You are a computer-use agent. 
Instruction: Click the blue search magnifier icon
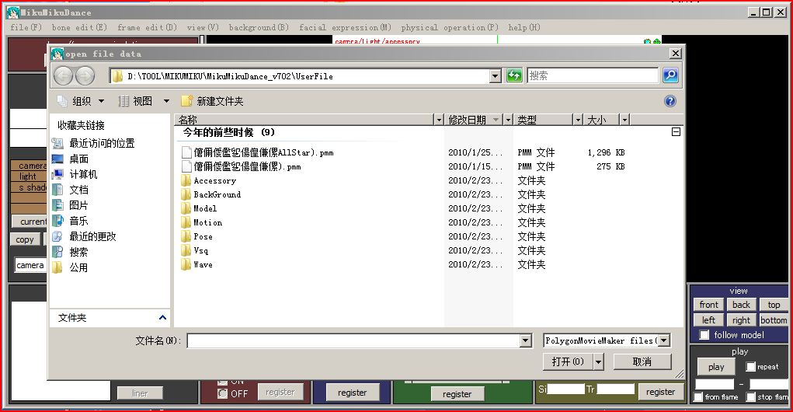tap(670, 75)
